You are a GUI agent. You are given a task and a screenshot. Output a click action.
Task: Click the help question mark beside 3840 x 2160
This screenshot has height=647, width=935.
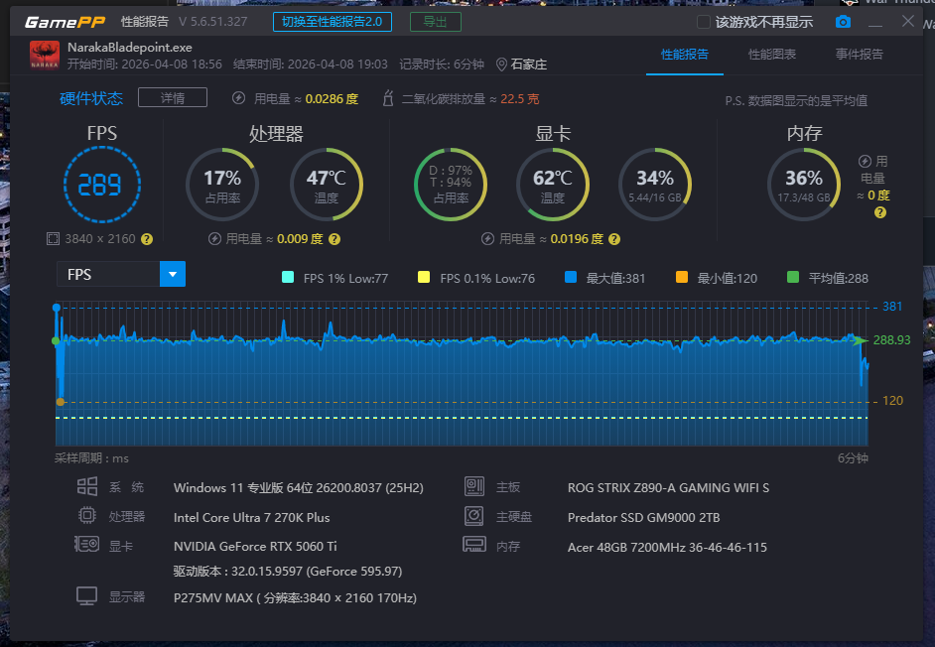(146, 238)
